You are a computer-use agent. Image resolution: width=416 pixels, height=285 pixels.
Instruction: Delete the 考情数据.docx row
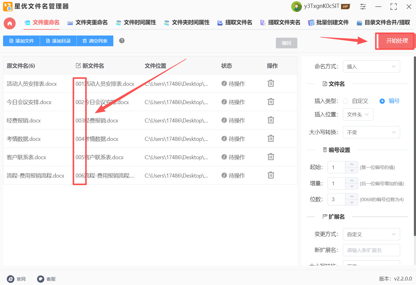pyautogui.click(x=271, y=138)
